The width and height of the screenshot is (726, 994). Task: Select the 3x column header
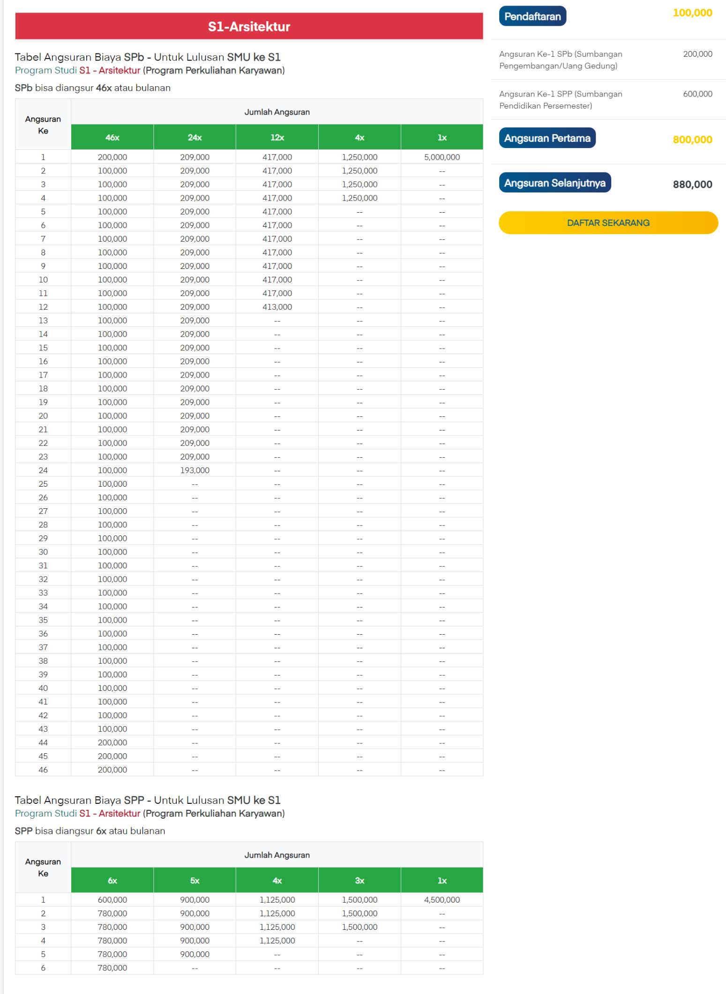[359, 880]
